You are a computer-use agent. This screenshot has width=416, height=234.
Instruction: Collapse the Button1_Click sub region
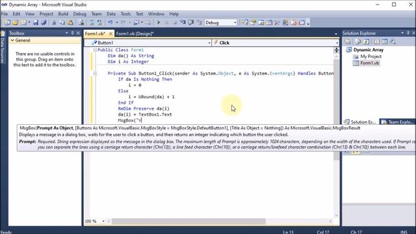tap(95, 73)
